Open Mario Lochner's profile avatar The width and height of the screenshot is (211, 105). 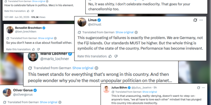(x=33, y=56)
